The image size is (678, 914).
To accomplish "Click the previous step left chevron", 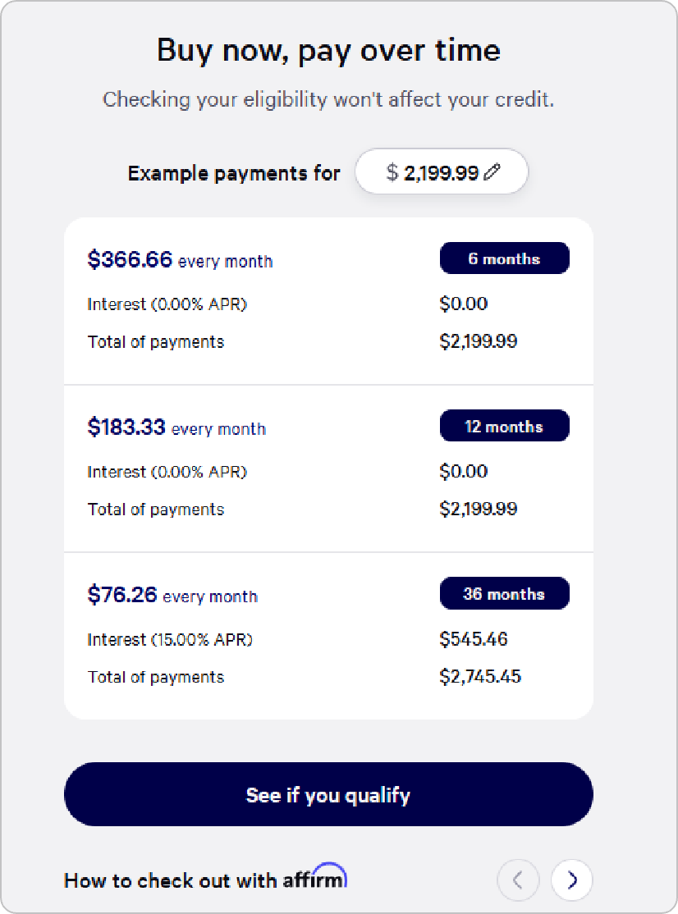I will (518, 880).
